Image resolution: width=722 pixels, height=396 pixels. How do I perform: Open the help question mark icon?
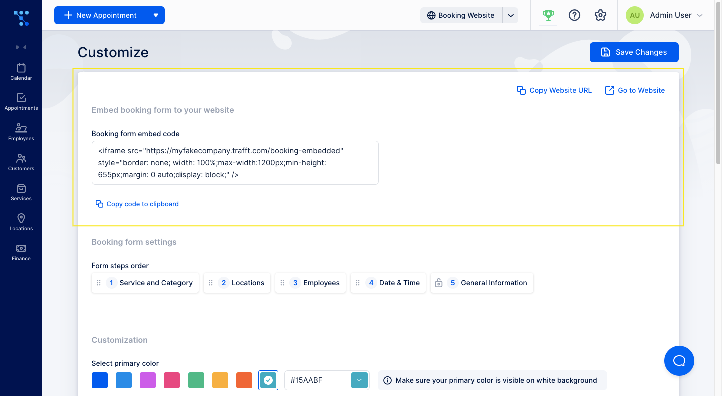click(574, 15)
